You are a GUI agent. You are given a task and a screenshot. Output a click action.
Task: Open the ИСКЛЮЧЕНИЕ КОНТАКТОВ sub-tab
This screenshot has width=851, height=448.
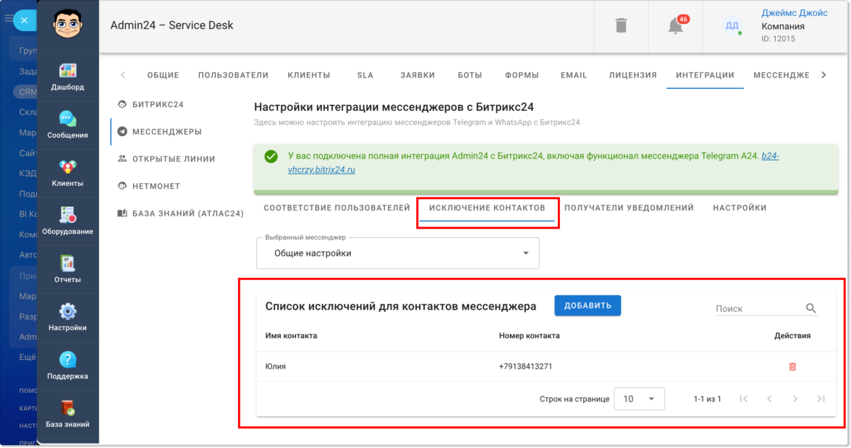[488, 208]
